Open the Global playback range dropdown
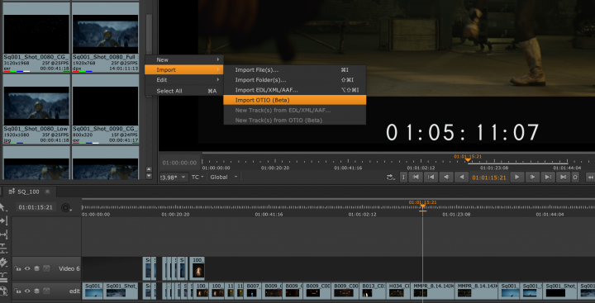The image size is (595, 303). coord(224,178)
